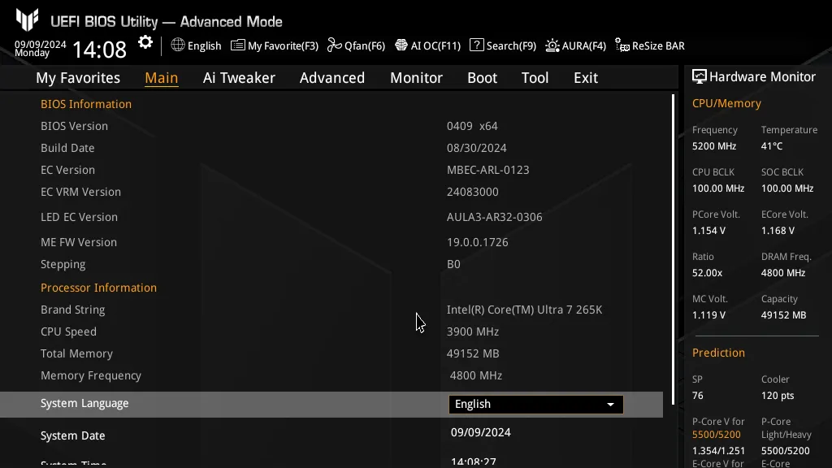Select the Monitor menu
The height and width of the screenshot is (468, 832).
[x=416, y=77]
